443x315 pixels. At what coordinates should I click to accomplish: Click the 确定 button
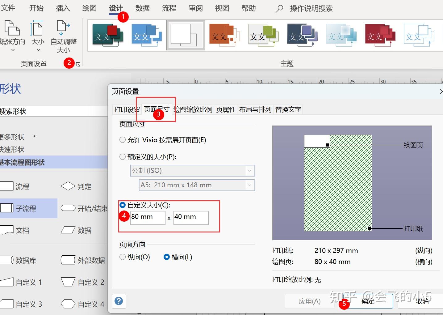pos(368,301)
